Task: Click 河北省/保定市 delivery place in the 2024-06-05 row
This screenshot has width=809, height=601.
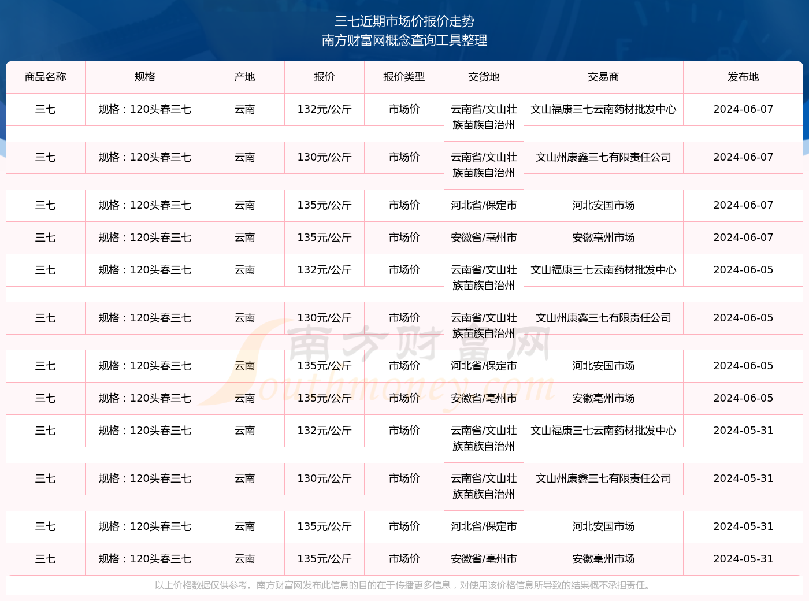Action: click(x=484, y=366)
